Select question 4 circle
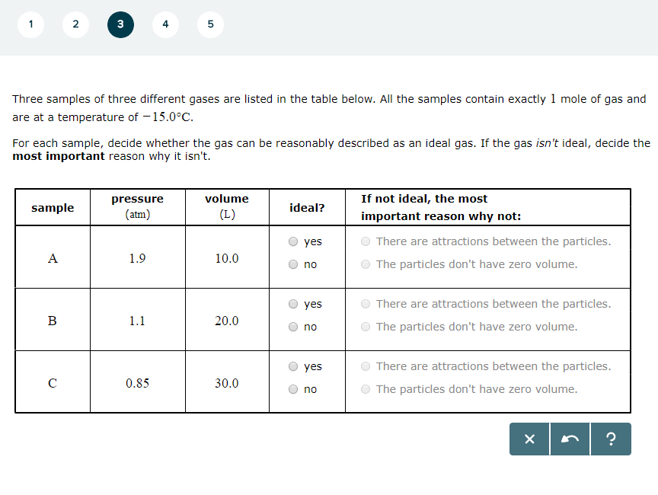This screenshot has width=658, height=495. [165, 24]
